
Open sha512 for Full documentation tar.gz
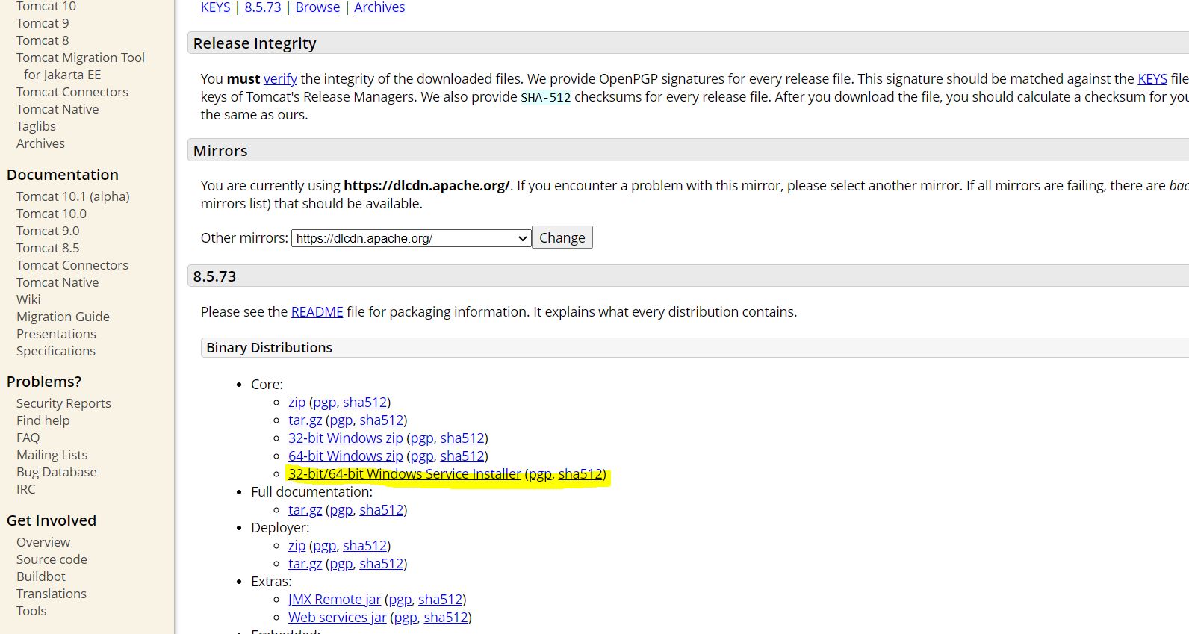click(381, 509)
